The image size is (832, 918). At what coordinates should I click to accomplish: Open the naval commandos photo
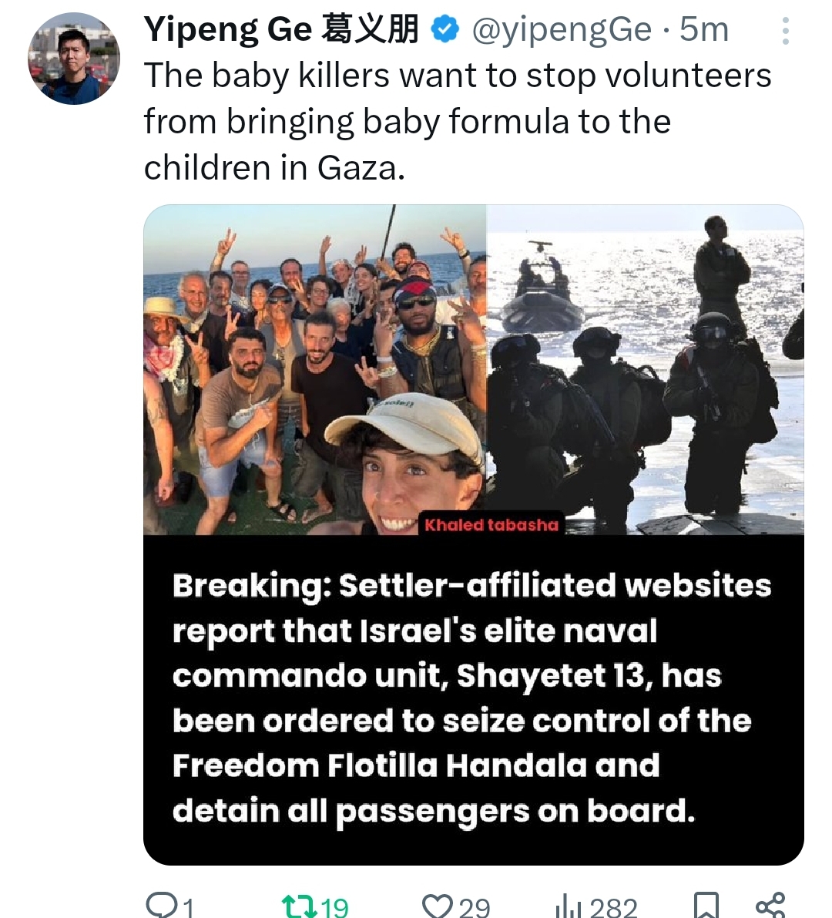coord(645,369)
